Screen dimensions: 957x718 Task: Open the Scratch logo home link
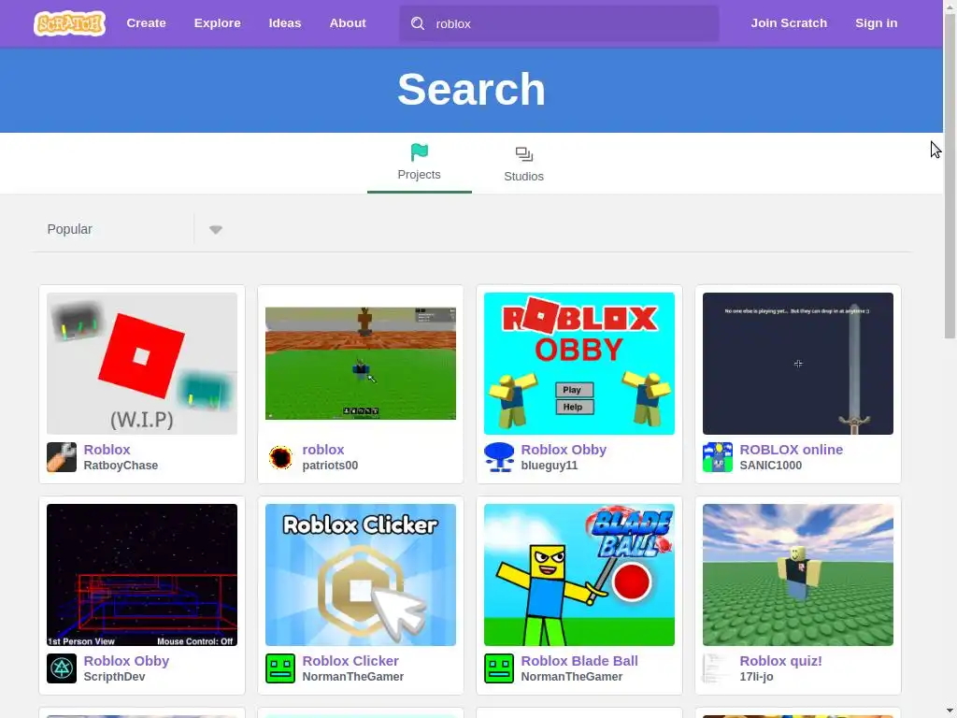(x=69, y=23)
